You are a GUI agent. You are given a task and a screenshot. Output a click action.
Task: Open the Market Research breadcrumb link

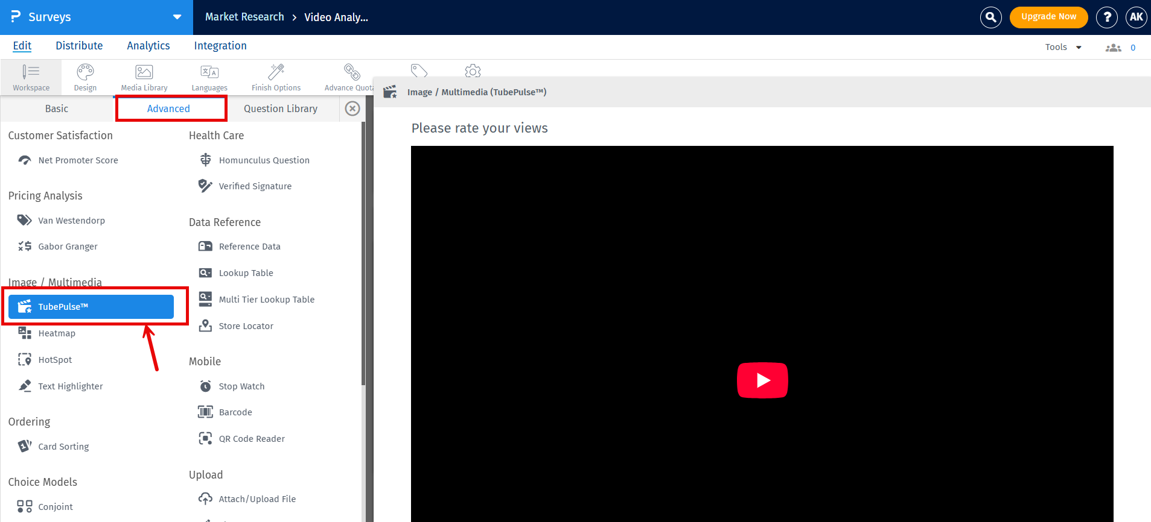coord(244,17)
